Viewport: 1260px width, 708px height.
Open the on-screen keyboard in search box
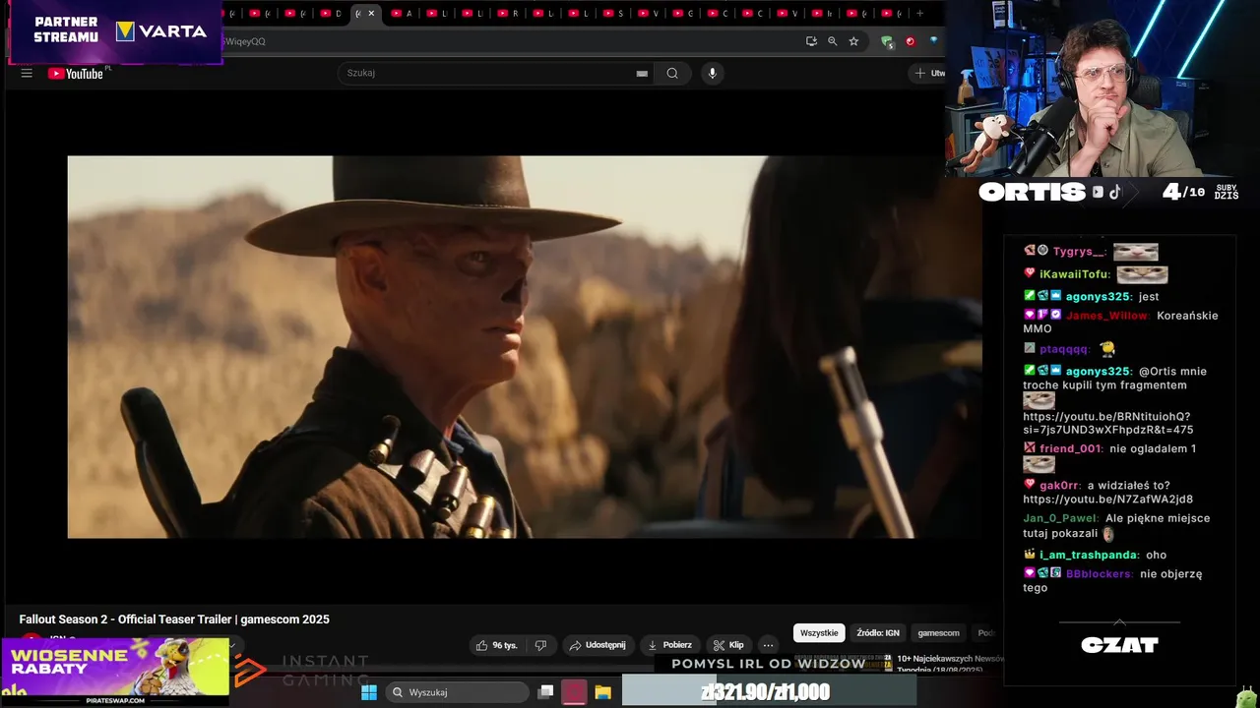(x=642, y=73)
